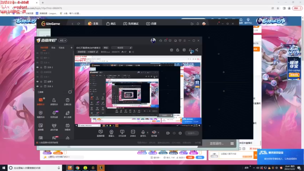The image size is (304, 171).
Task: Expand microphone options arrow
Action: (147, 133)
